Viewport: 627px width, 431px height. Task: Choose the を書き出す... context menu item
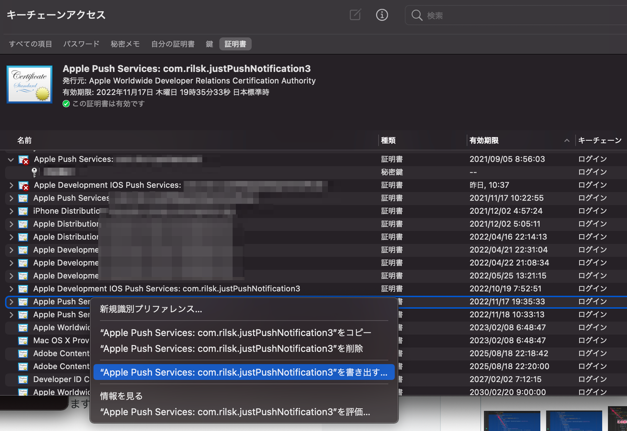pyautogui.click(x=244, y=372)
